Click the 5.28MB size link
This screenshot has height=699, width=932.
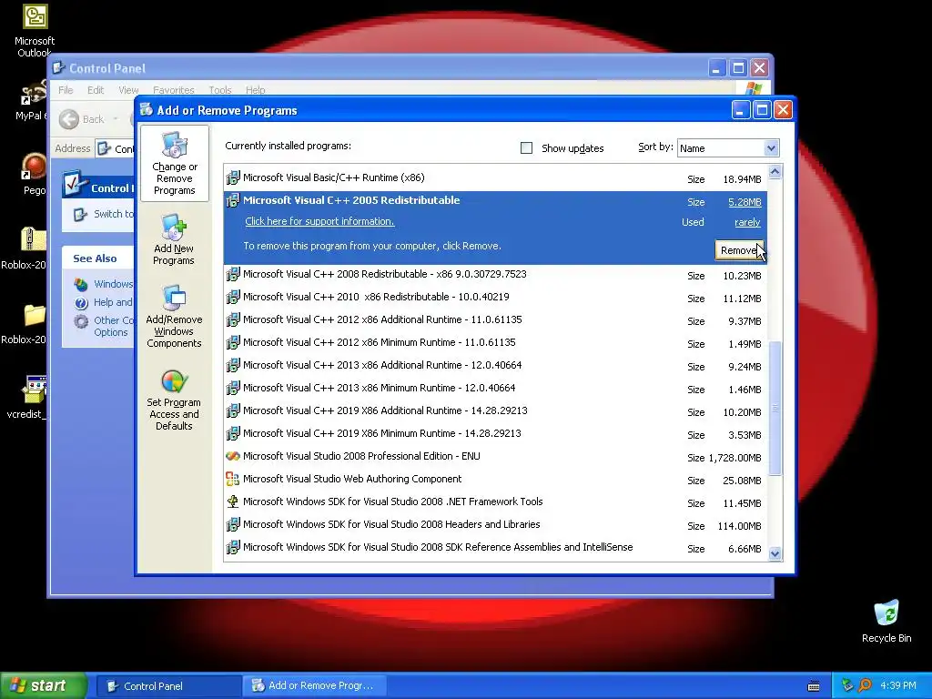pyautogui.click(x=745, y=202)
